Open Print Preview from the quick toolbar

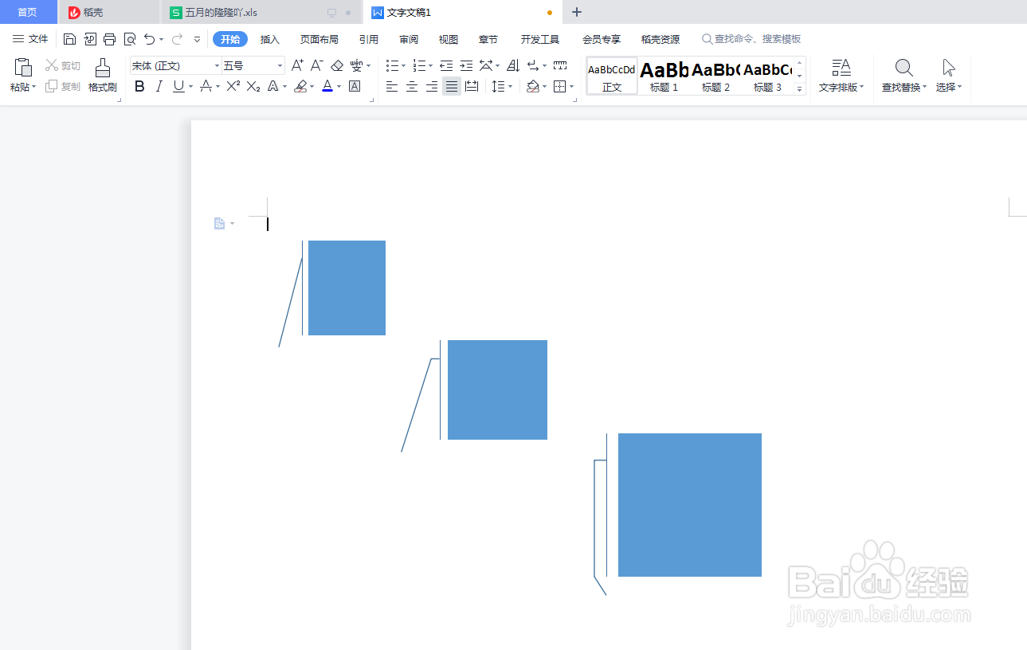click(x=130, y=39)
